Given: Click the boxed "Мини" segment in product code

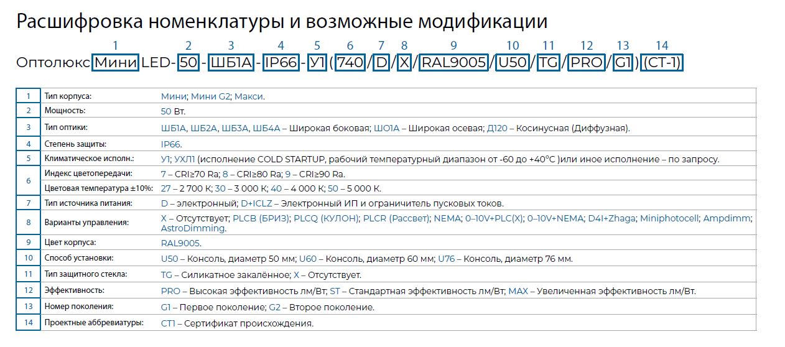Looking at the screenshot, I should coord(115,63).
